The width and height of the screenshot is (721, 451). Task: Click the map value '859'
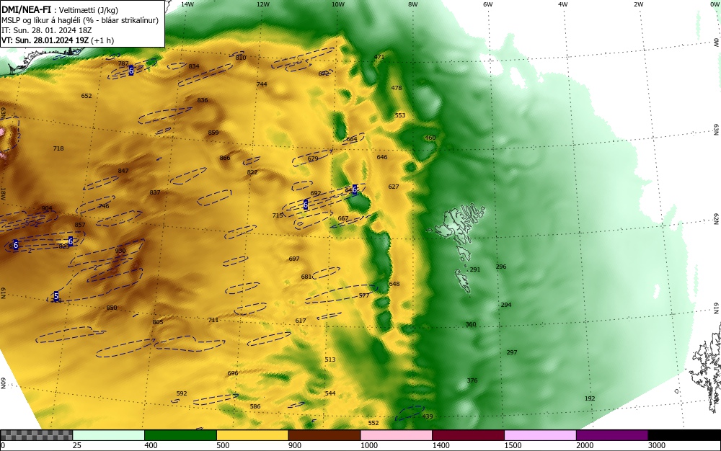coord(213,133)
